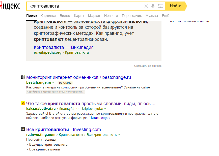Click the bestchange.ru BC favicon
This screenshot has height=156, width=219.
pyautogui.click(x=23, y=77)
